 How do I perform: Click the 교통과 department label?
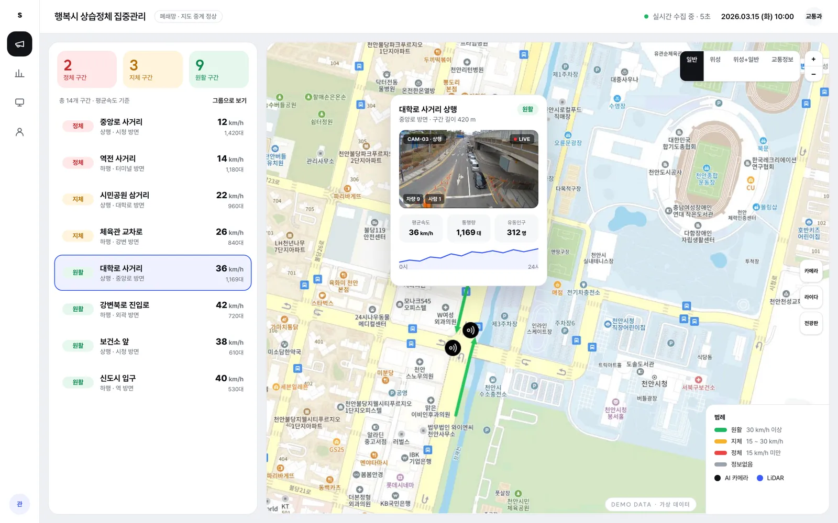(x=813, y=17)
